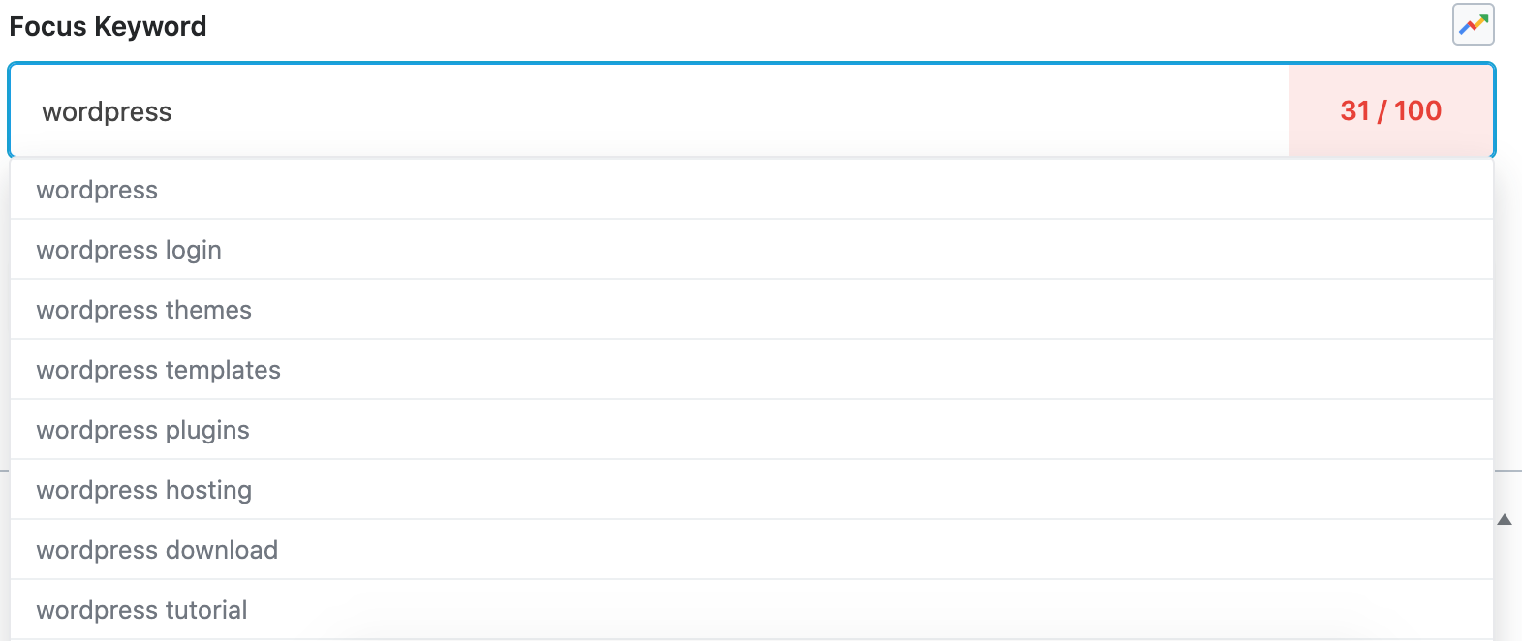Click the Focus Keyword heading label
The width and height of the screenshot is (1522, 641).
tap(108, 26)
